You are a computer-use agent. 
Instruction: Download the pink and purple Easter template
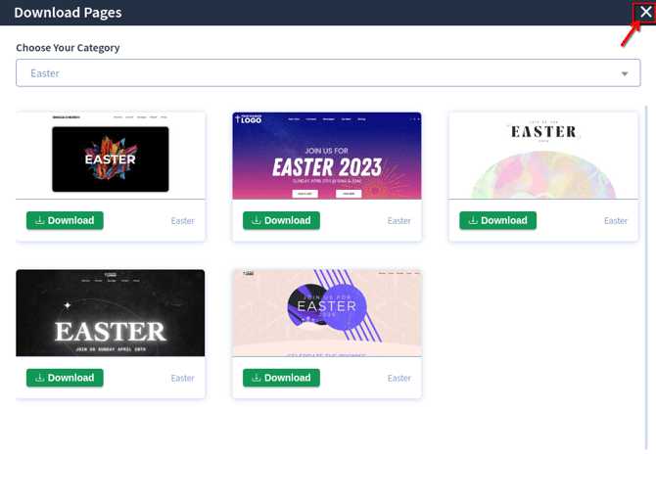pyautogui.click(x=281, y=378)
